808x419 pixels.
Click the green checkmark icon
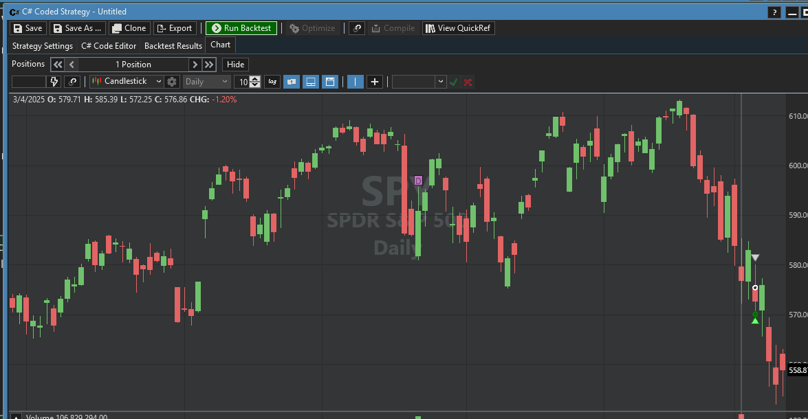[x=453, y=82]
